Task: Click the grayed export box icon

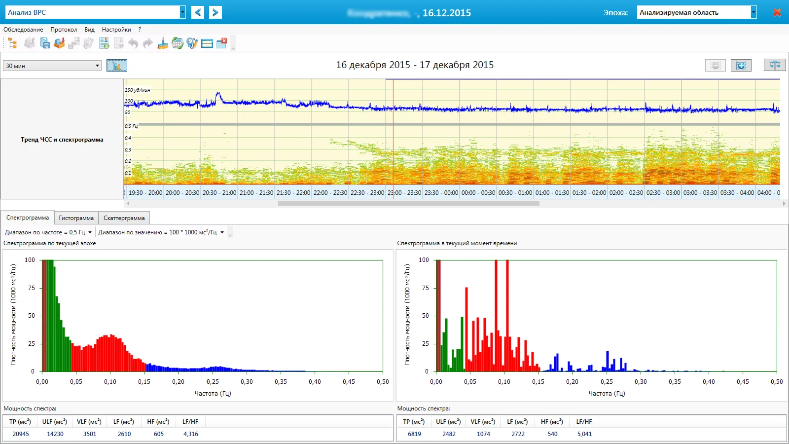Action: coord(30,43)
